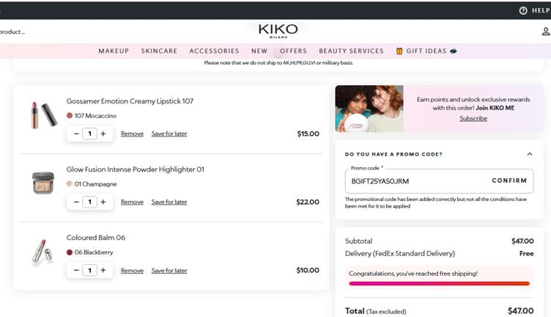This screenshot has width=551, height=317.
Task: Open the Makeup menu
Action: [x=114, y=51]
